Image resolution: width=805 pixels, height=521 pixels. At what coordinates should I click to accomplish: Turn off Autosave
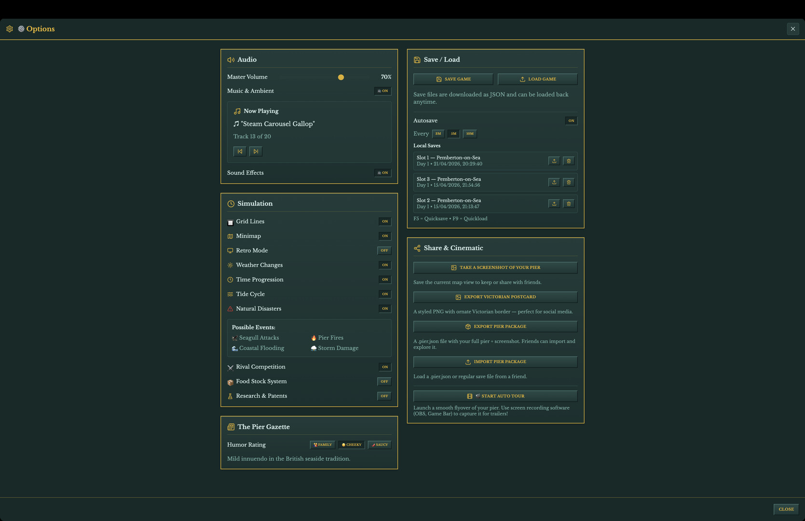571,121
